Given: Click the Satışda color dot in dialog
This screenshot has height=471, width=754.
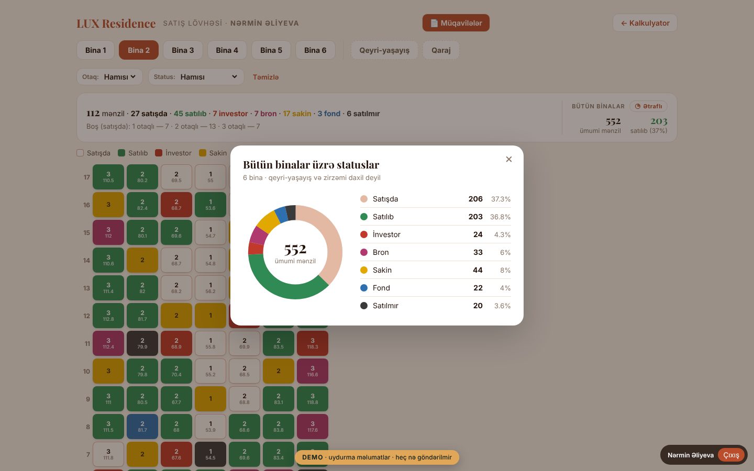Looking at the screenshot, I should click(x=364, y=199).
